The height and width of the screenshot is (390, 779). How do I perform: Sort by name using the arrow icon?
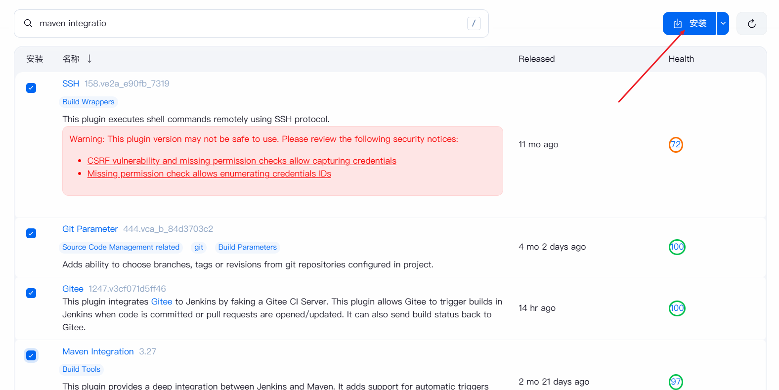click(x=89, y=59)
